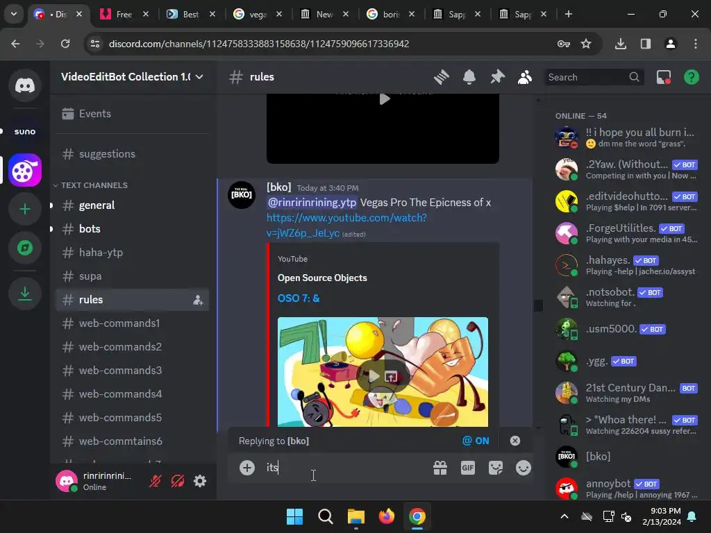Toggle the Member List icon

point(525,77)
